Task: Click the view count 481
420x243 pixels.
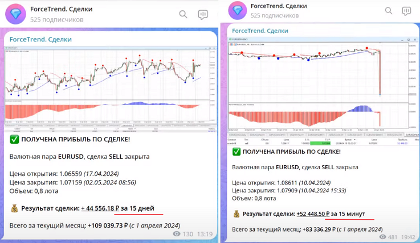Action: 393,237
